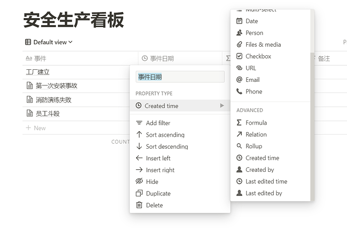
Task: Choose Last edited time option
Action: (x=266, y=181)
